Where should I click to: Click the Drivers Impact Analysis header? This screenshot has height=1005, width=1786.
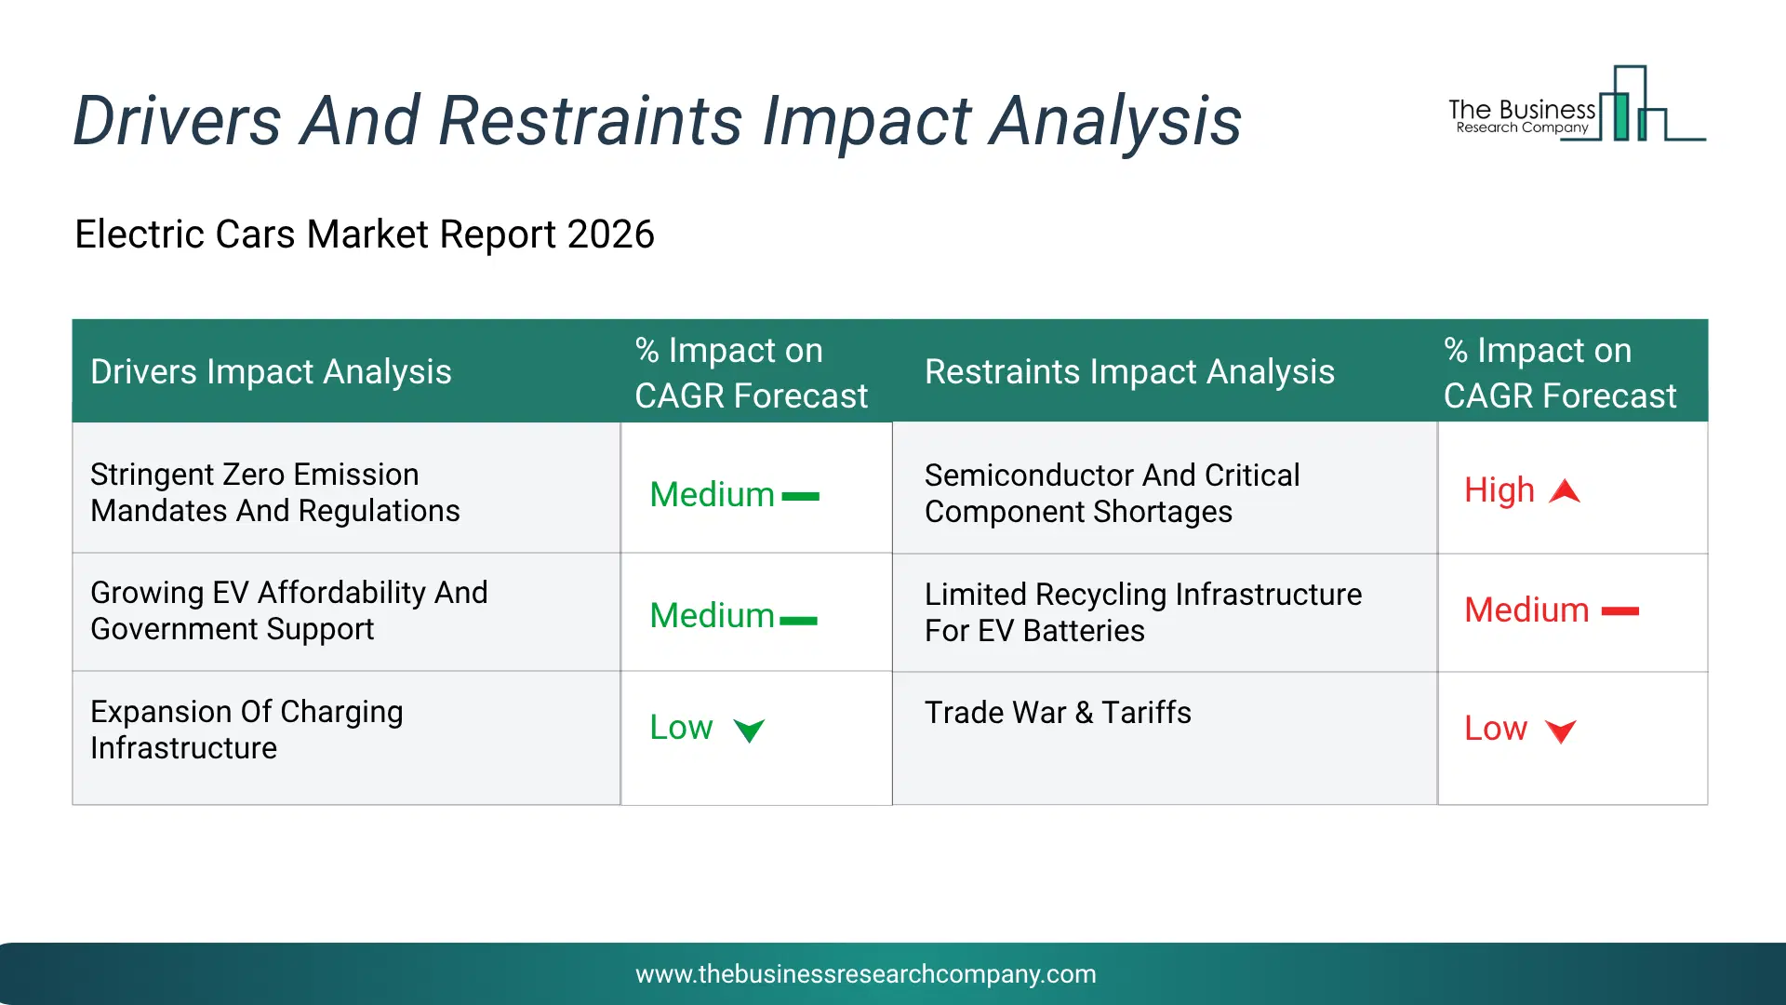click(271, 372)
